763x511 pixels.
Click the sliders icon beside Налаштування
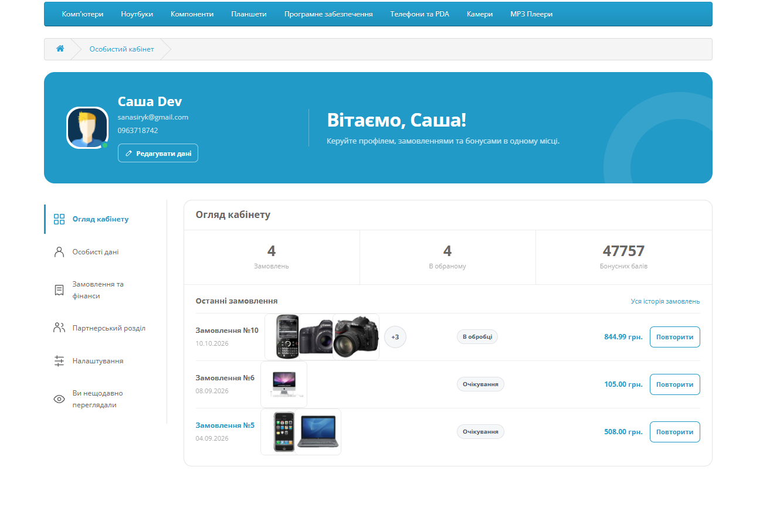pyautogui.click(x=59, y=361)
